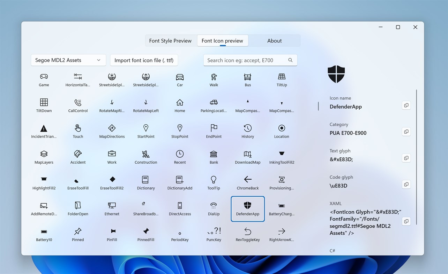This screenshot has height=274, width=448.
Task: Copy the icon name DefenderApp
Action: click(406, 105)
